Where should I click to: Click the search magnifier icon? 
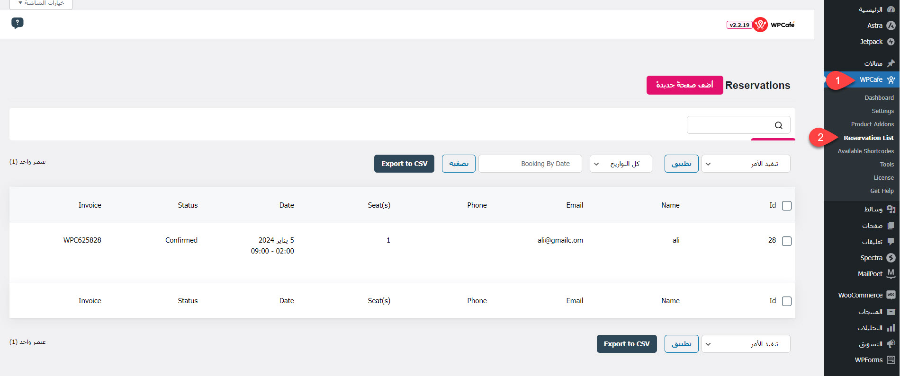tap(778, 125)
